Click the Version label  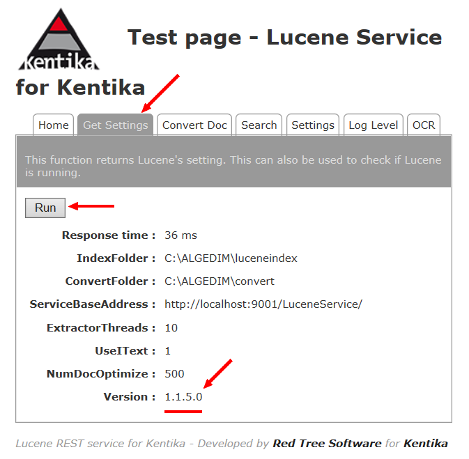pos(130,397)
